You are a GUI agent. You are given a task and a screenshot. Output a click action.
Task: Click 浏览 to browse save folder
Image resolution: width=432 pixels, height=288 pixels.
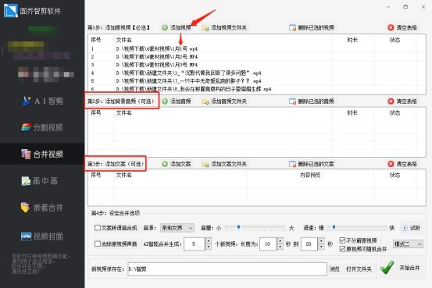334,269
